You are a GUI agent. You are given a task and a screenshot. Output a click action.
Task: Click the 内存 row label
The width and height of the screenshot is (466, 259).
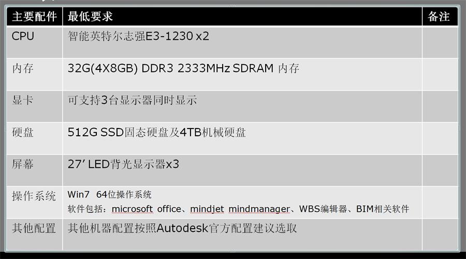click(23, 68)
